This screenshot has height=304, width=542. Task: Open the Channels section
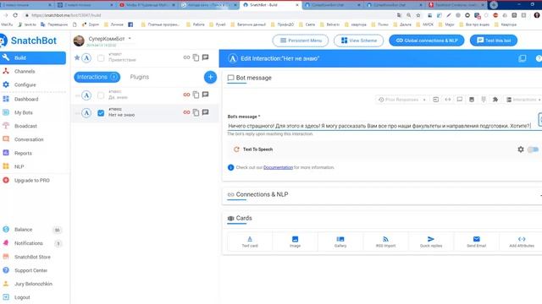[25, 71]
